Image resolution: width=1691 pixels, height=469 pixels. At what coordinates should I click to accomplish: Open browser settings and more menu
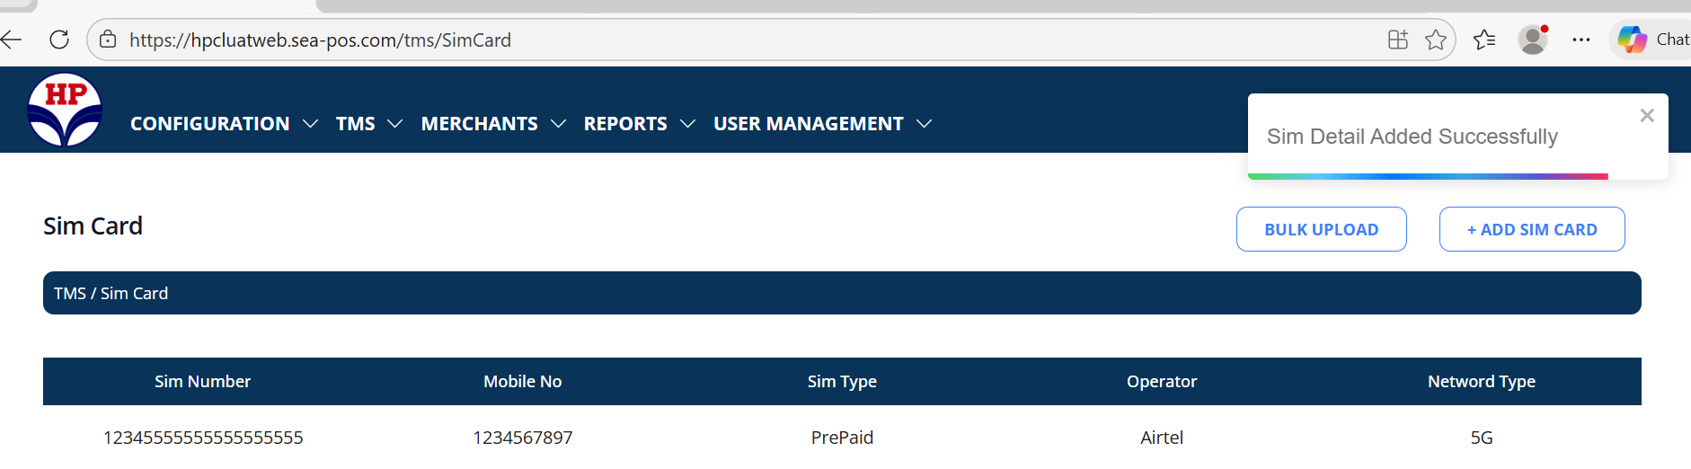(1581, 40)
